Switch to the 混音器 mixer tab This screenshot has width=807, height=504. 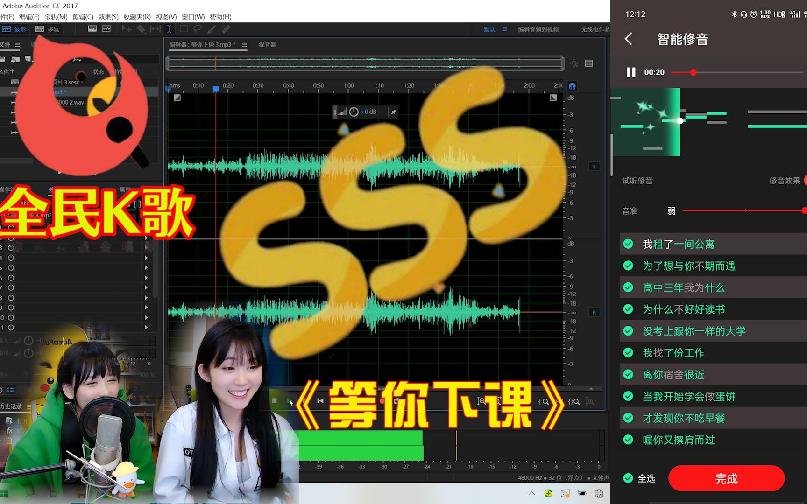[x=267, y=45]
